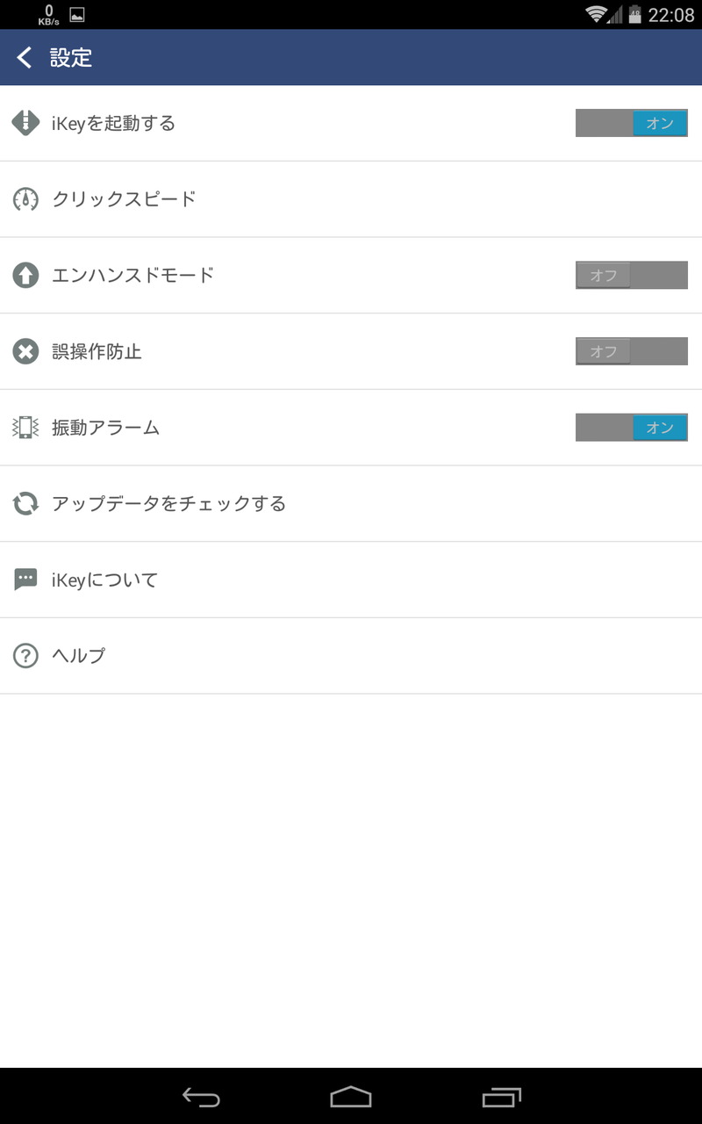702x1124 pixels.
Task: Tap the iKeyについて speech bubble icon
Action: [x=25, y=580]
